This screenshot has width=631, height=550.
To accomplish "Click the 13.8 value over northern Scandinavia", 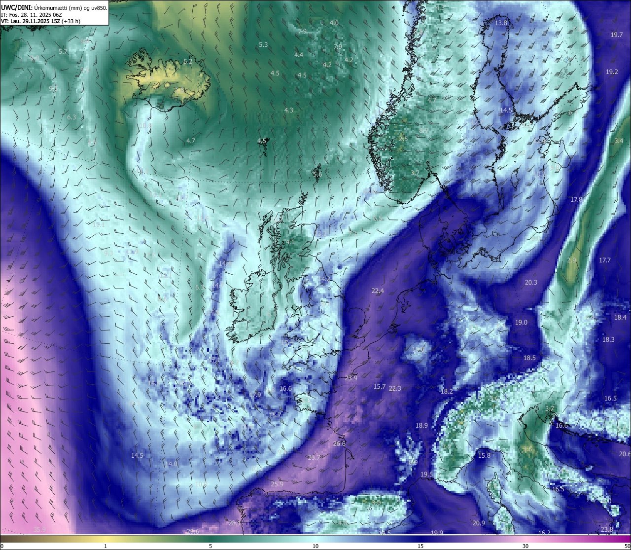I will [501, 23].
